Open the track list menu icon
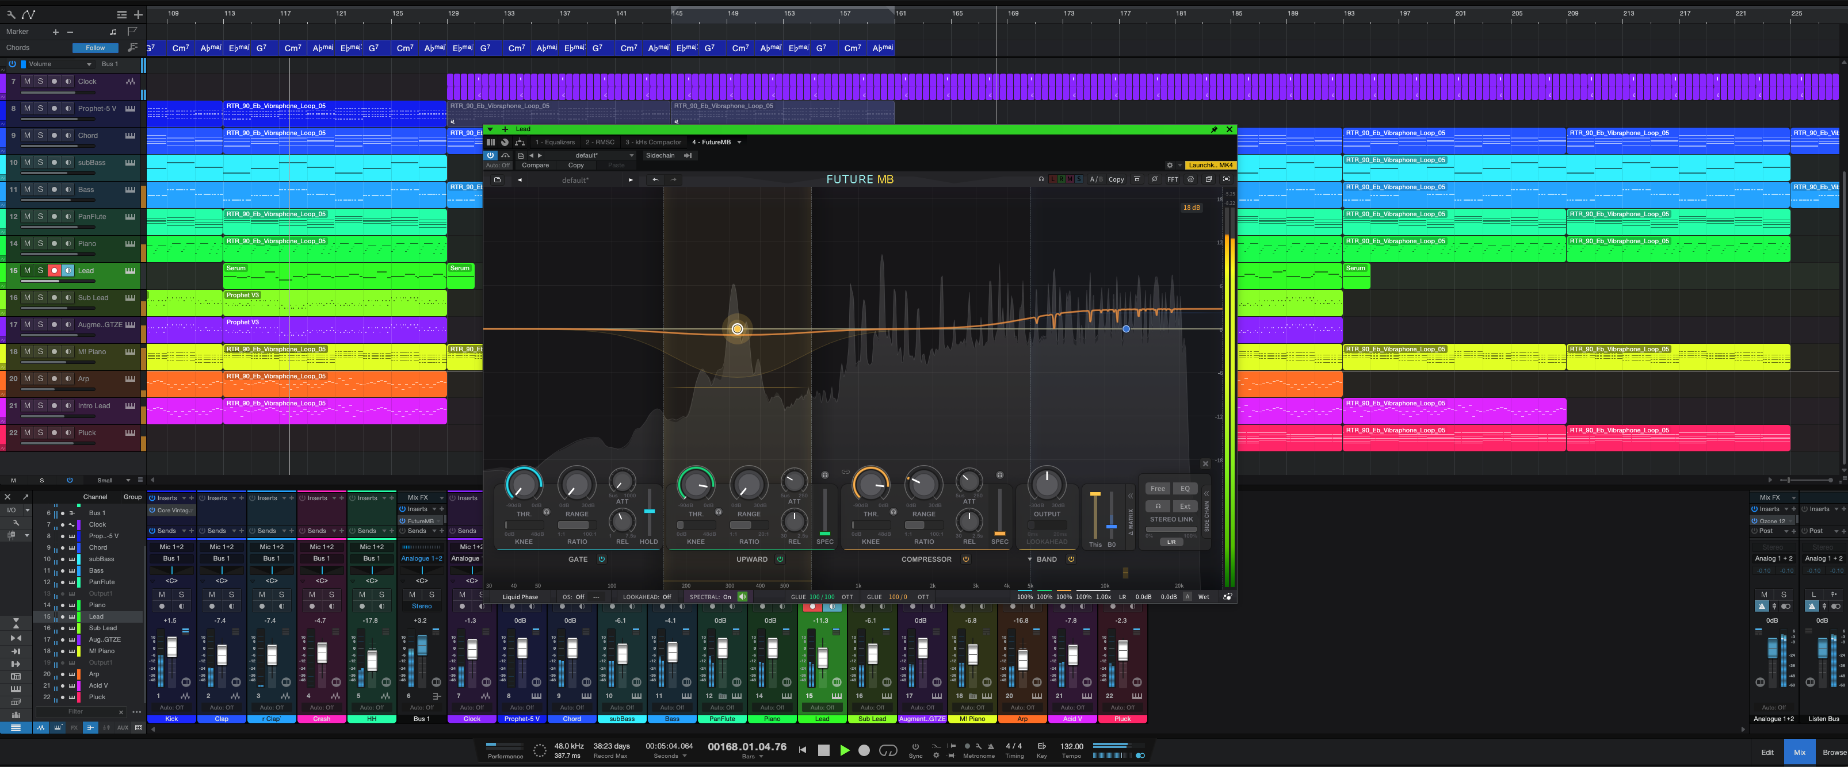The width and height of the screenshot is (1848, 767). pos(122,14)
